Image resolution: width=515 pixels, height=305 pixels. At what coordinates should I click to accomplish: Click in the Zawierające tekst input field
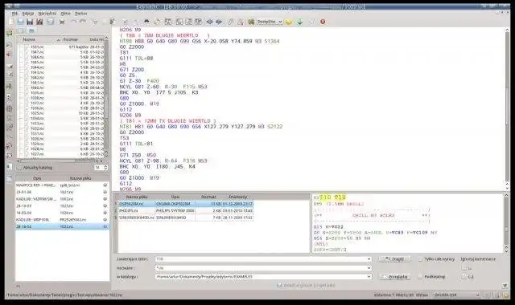(x=261, y=258)
